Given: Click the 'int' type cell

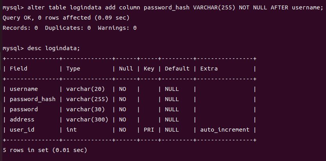Looking at the screenshot, I should point(71,130).
